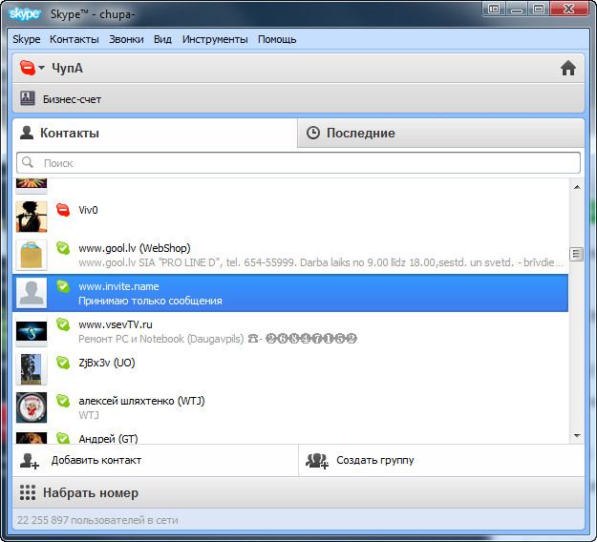Image resolution: width=597 pixels, height=542 pixels.
Task: Click the red do-not-disturb status icon beside ЧупА
Action: tap(28, 68)
